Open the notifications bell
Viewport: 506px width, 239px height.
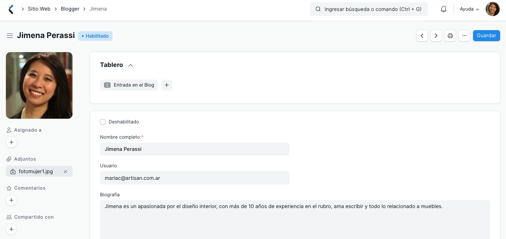(x=444, y=9)
